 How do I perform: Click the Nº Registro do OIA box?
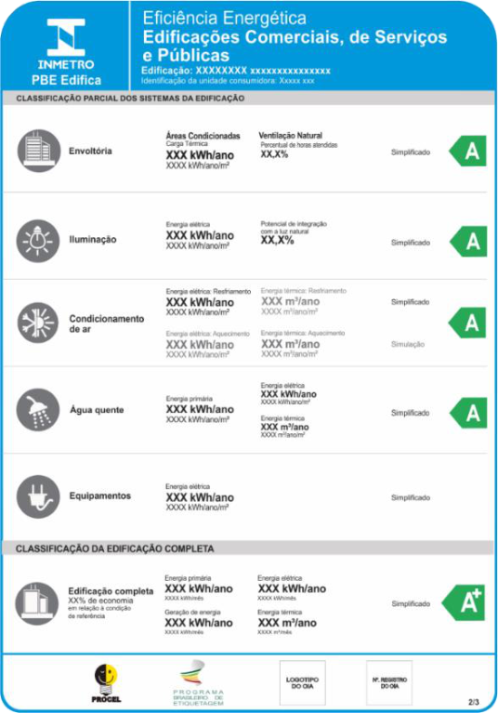(x=389, y=683)
